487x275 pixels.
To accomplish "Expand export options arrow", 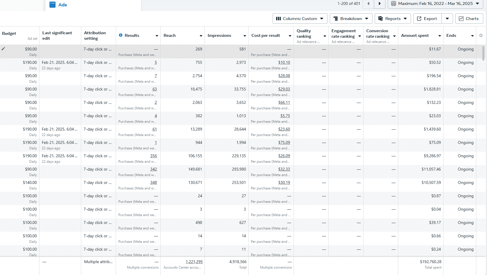I will [447, 19].
